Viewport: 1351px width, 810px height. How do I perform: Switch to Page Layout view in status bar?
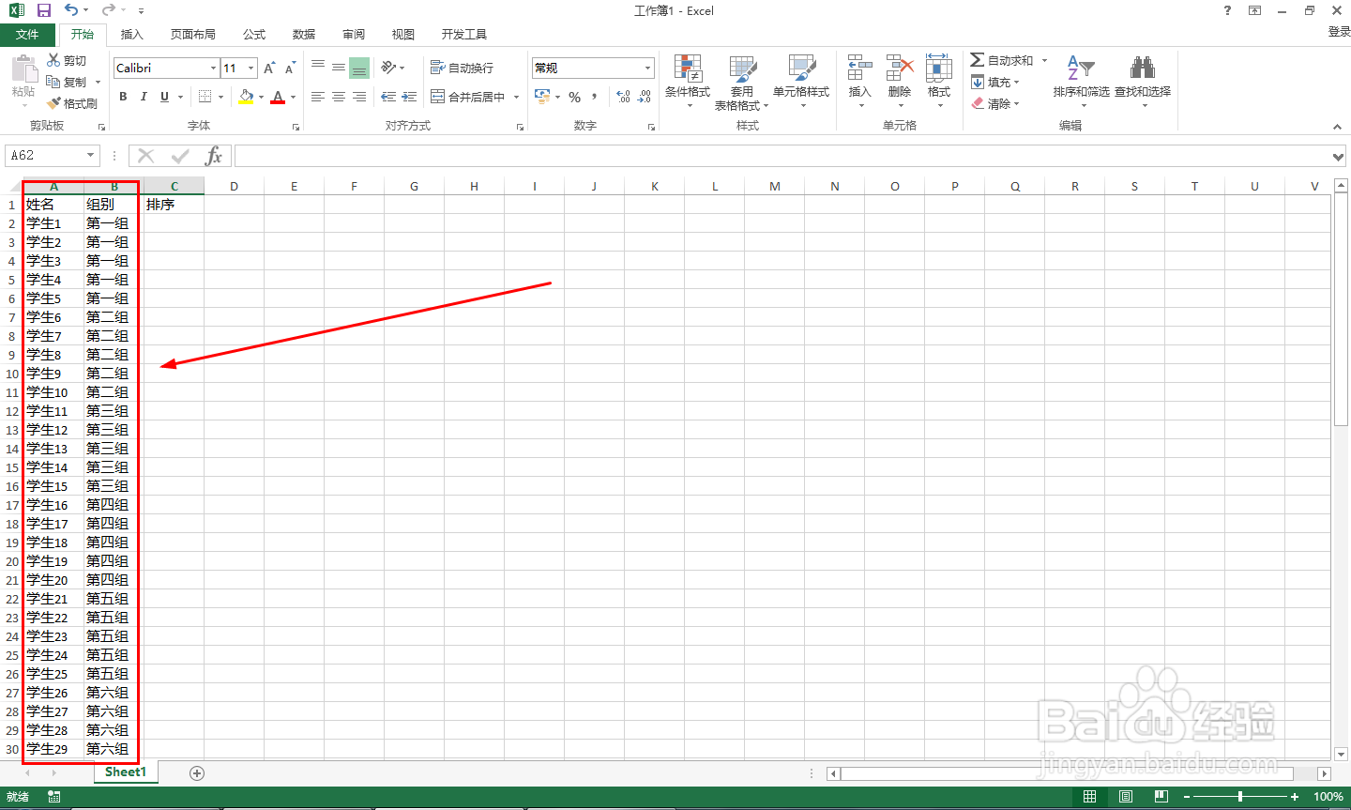coord(1126,797)
